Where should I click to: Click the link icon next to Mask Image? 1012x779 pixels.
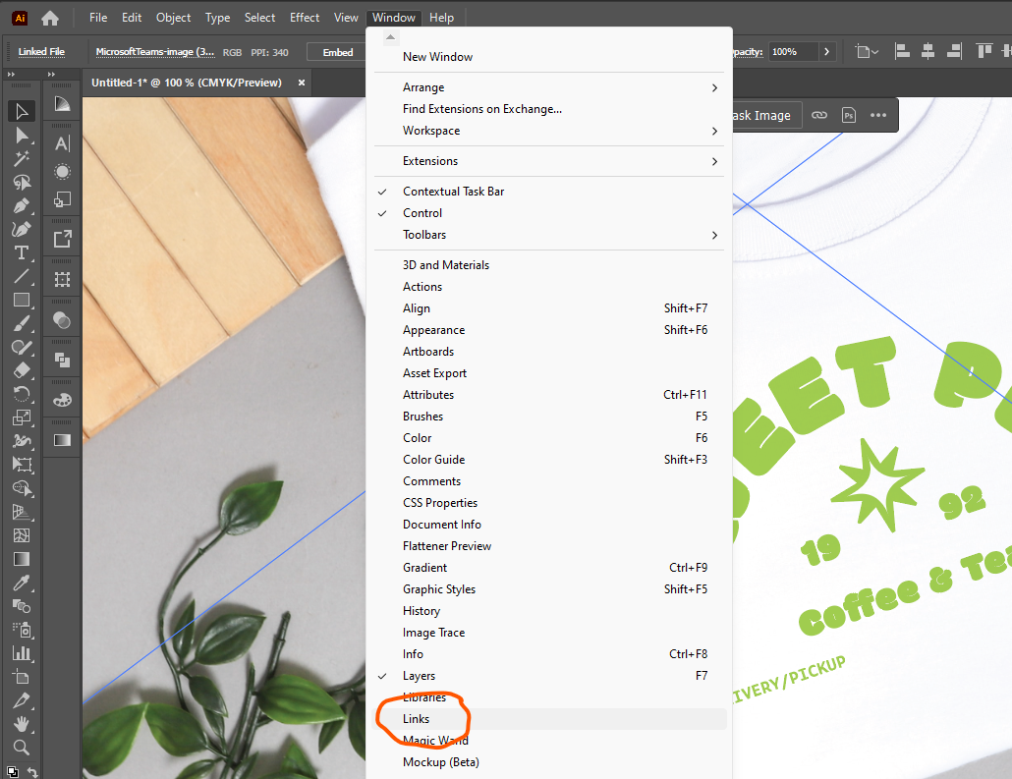click(x=819, y=115)
